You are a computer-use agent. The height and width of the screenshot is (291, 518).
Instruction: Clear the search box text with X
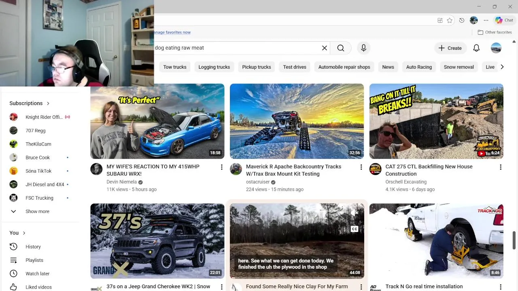coord(324,48)
